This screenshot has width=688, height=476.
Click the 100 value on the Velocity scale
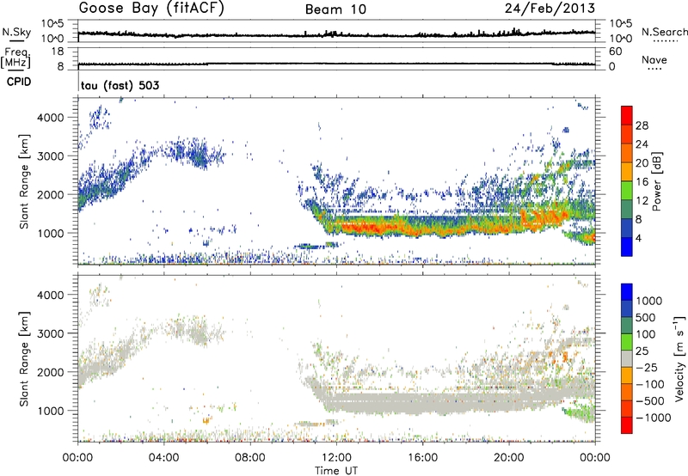point(646,334)
